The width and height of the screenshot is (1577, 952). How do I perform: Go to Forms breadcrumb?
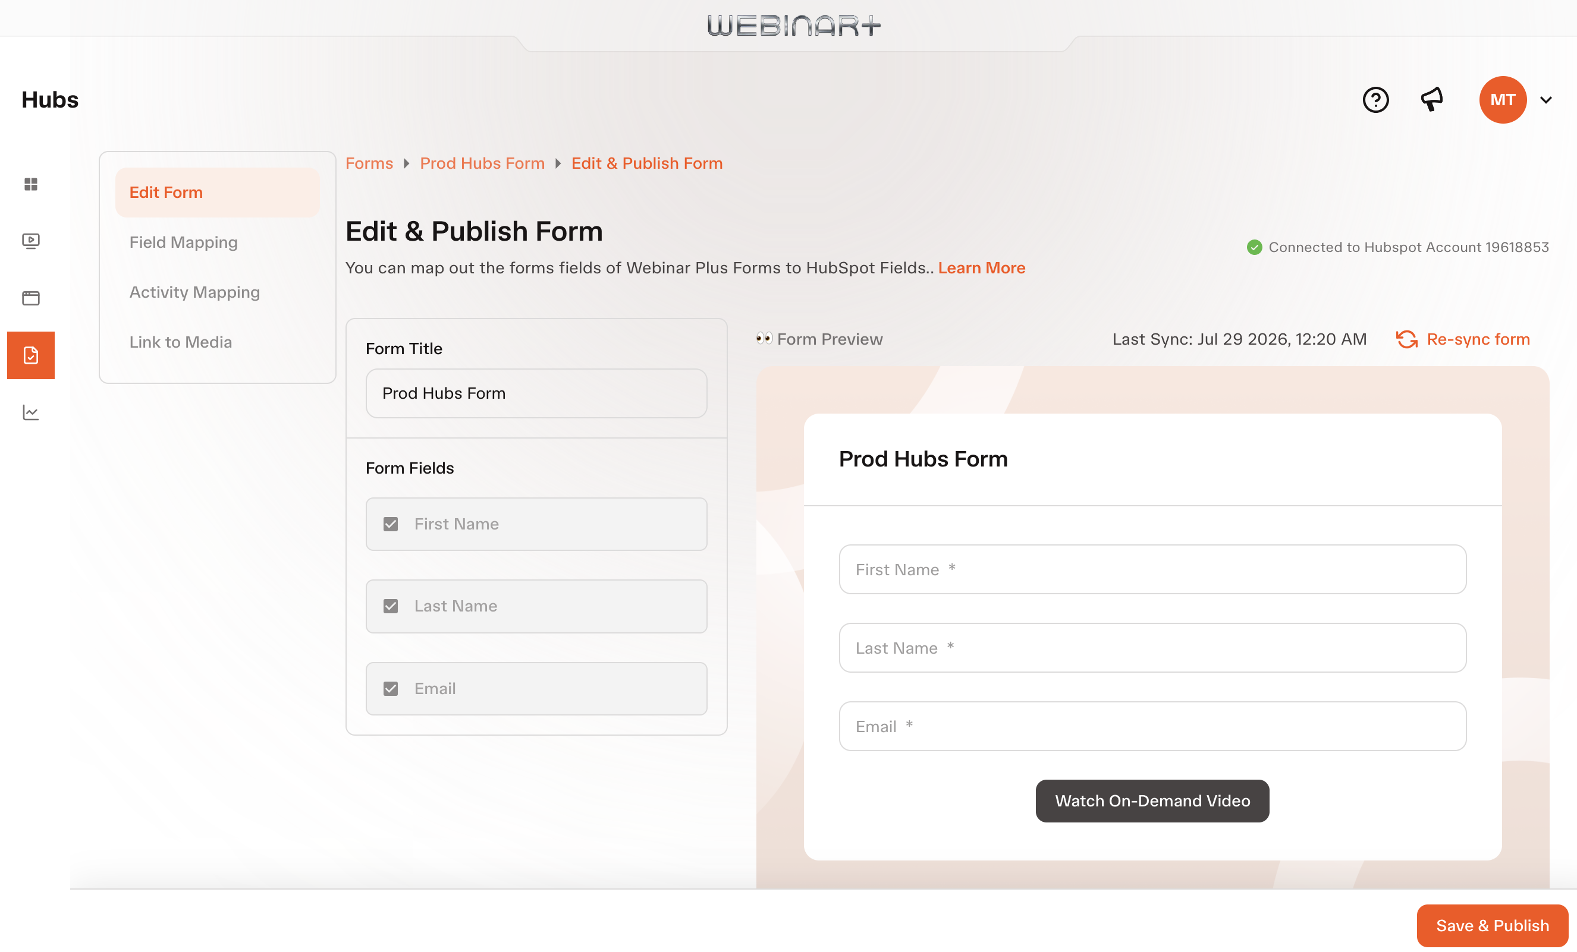pos(369,163)
